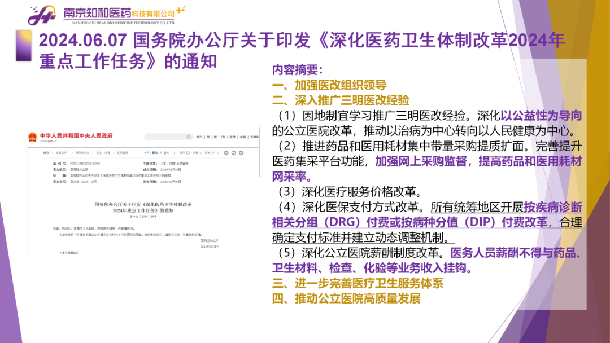This screenshot has width=610, height=343.
Task: Go to 信息公开 in the breadcrumb
Action: [62, 153]
